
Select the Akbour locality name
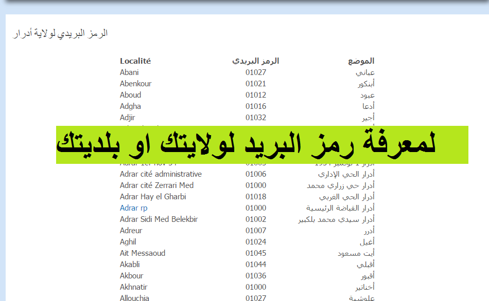point(132,276)
